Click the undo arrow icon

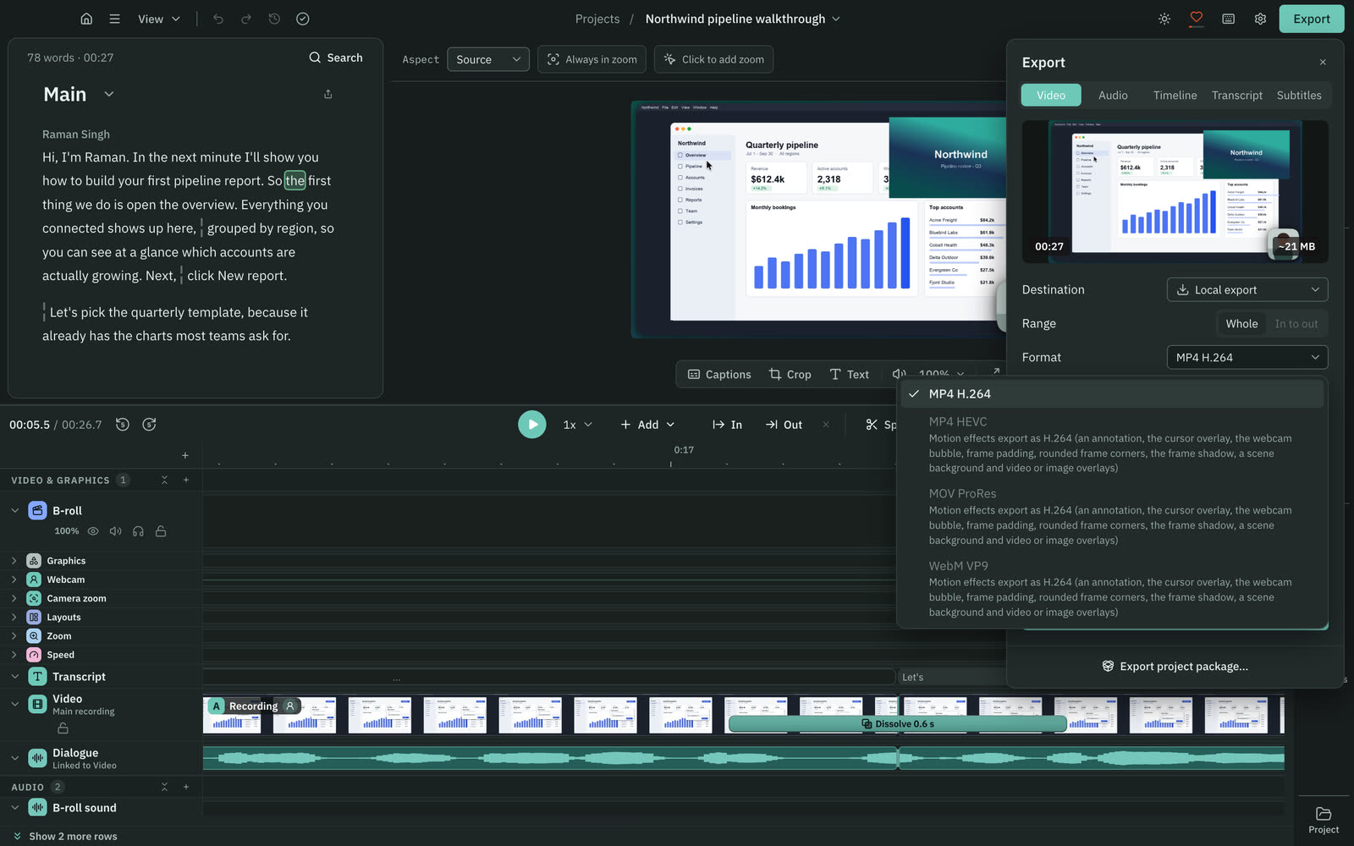[218, 19]
